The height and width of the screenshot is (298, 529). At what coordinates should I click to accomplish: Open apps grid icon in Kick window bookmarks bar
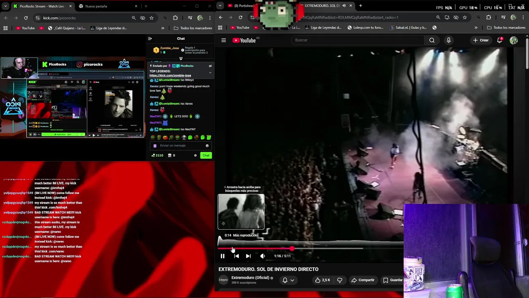(5, 28)
